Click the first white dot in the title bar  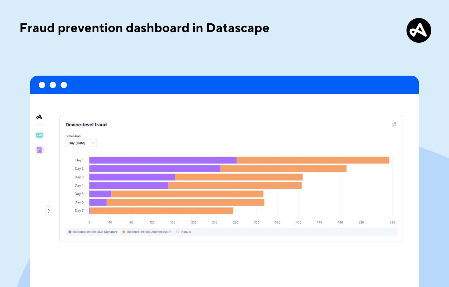(42, 85)
